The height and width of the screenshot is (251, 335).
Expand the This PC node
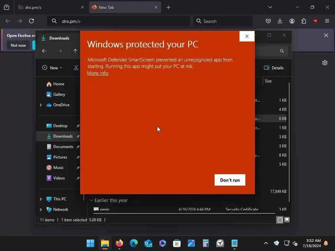pyautogui.click(x=41, y=199)
